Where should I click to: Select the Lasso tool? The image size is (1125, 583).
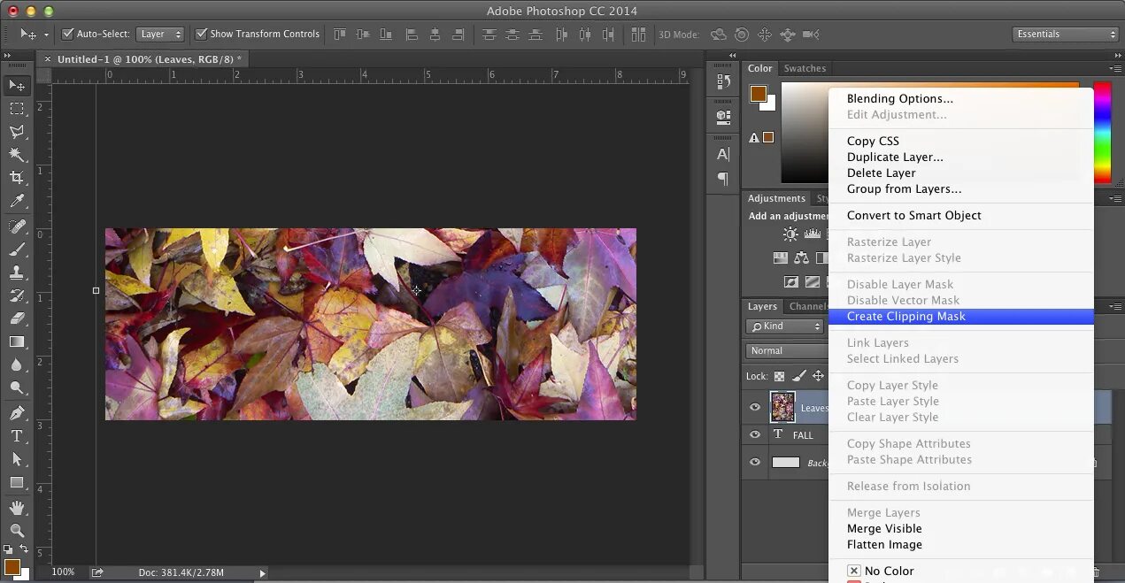(17, 132)
